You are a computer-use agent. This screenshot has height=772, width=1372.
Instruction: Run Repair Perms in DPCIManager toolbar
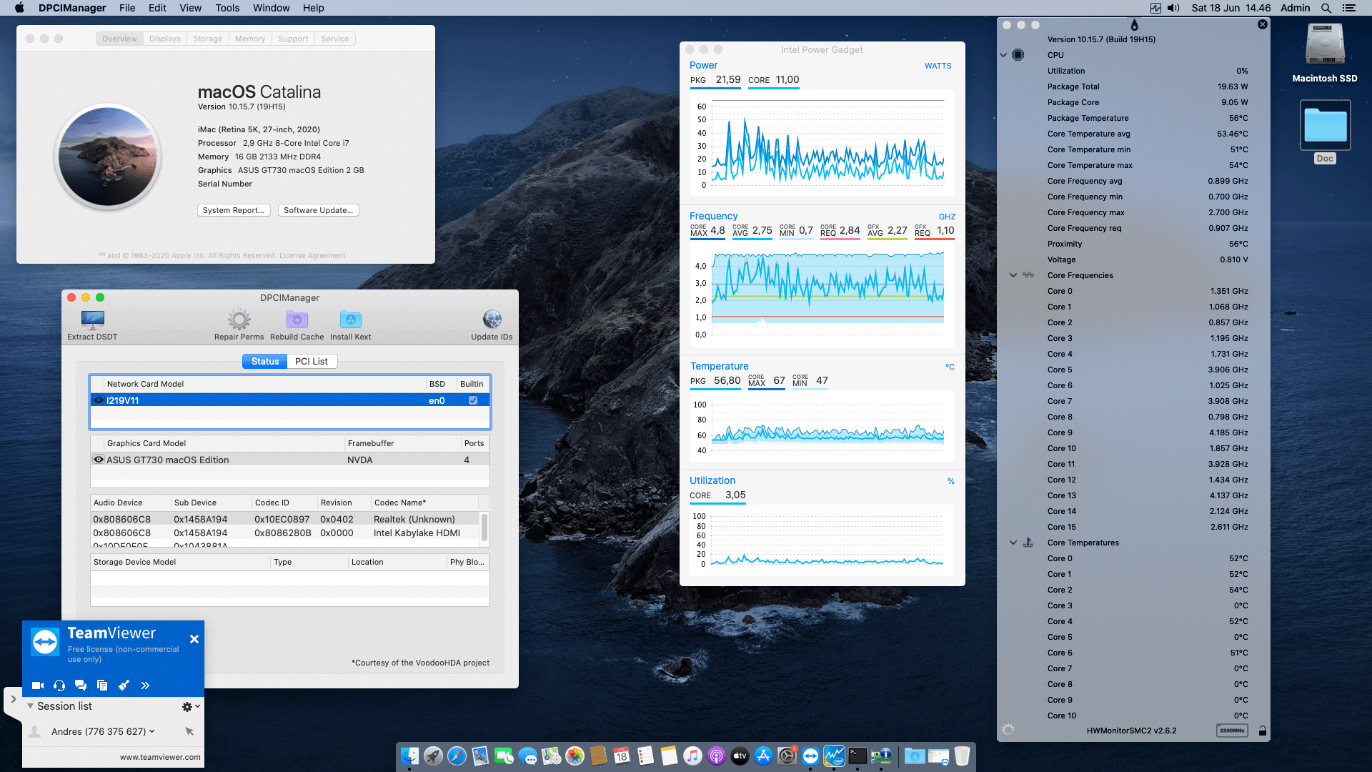click(239, 320)
